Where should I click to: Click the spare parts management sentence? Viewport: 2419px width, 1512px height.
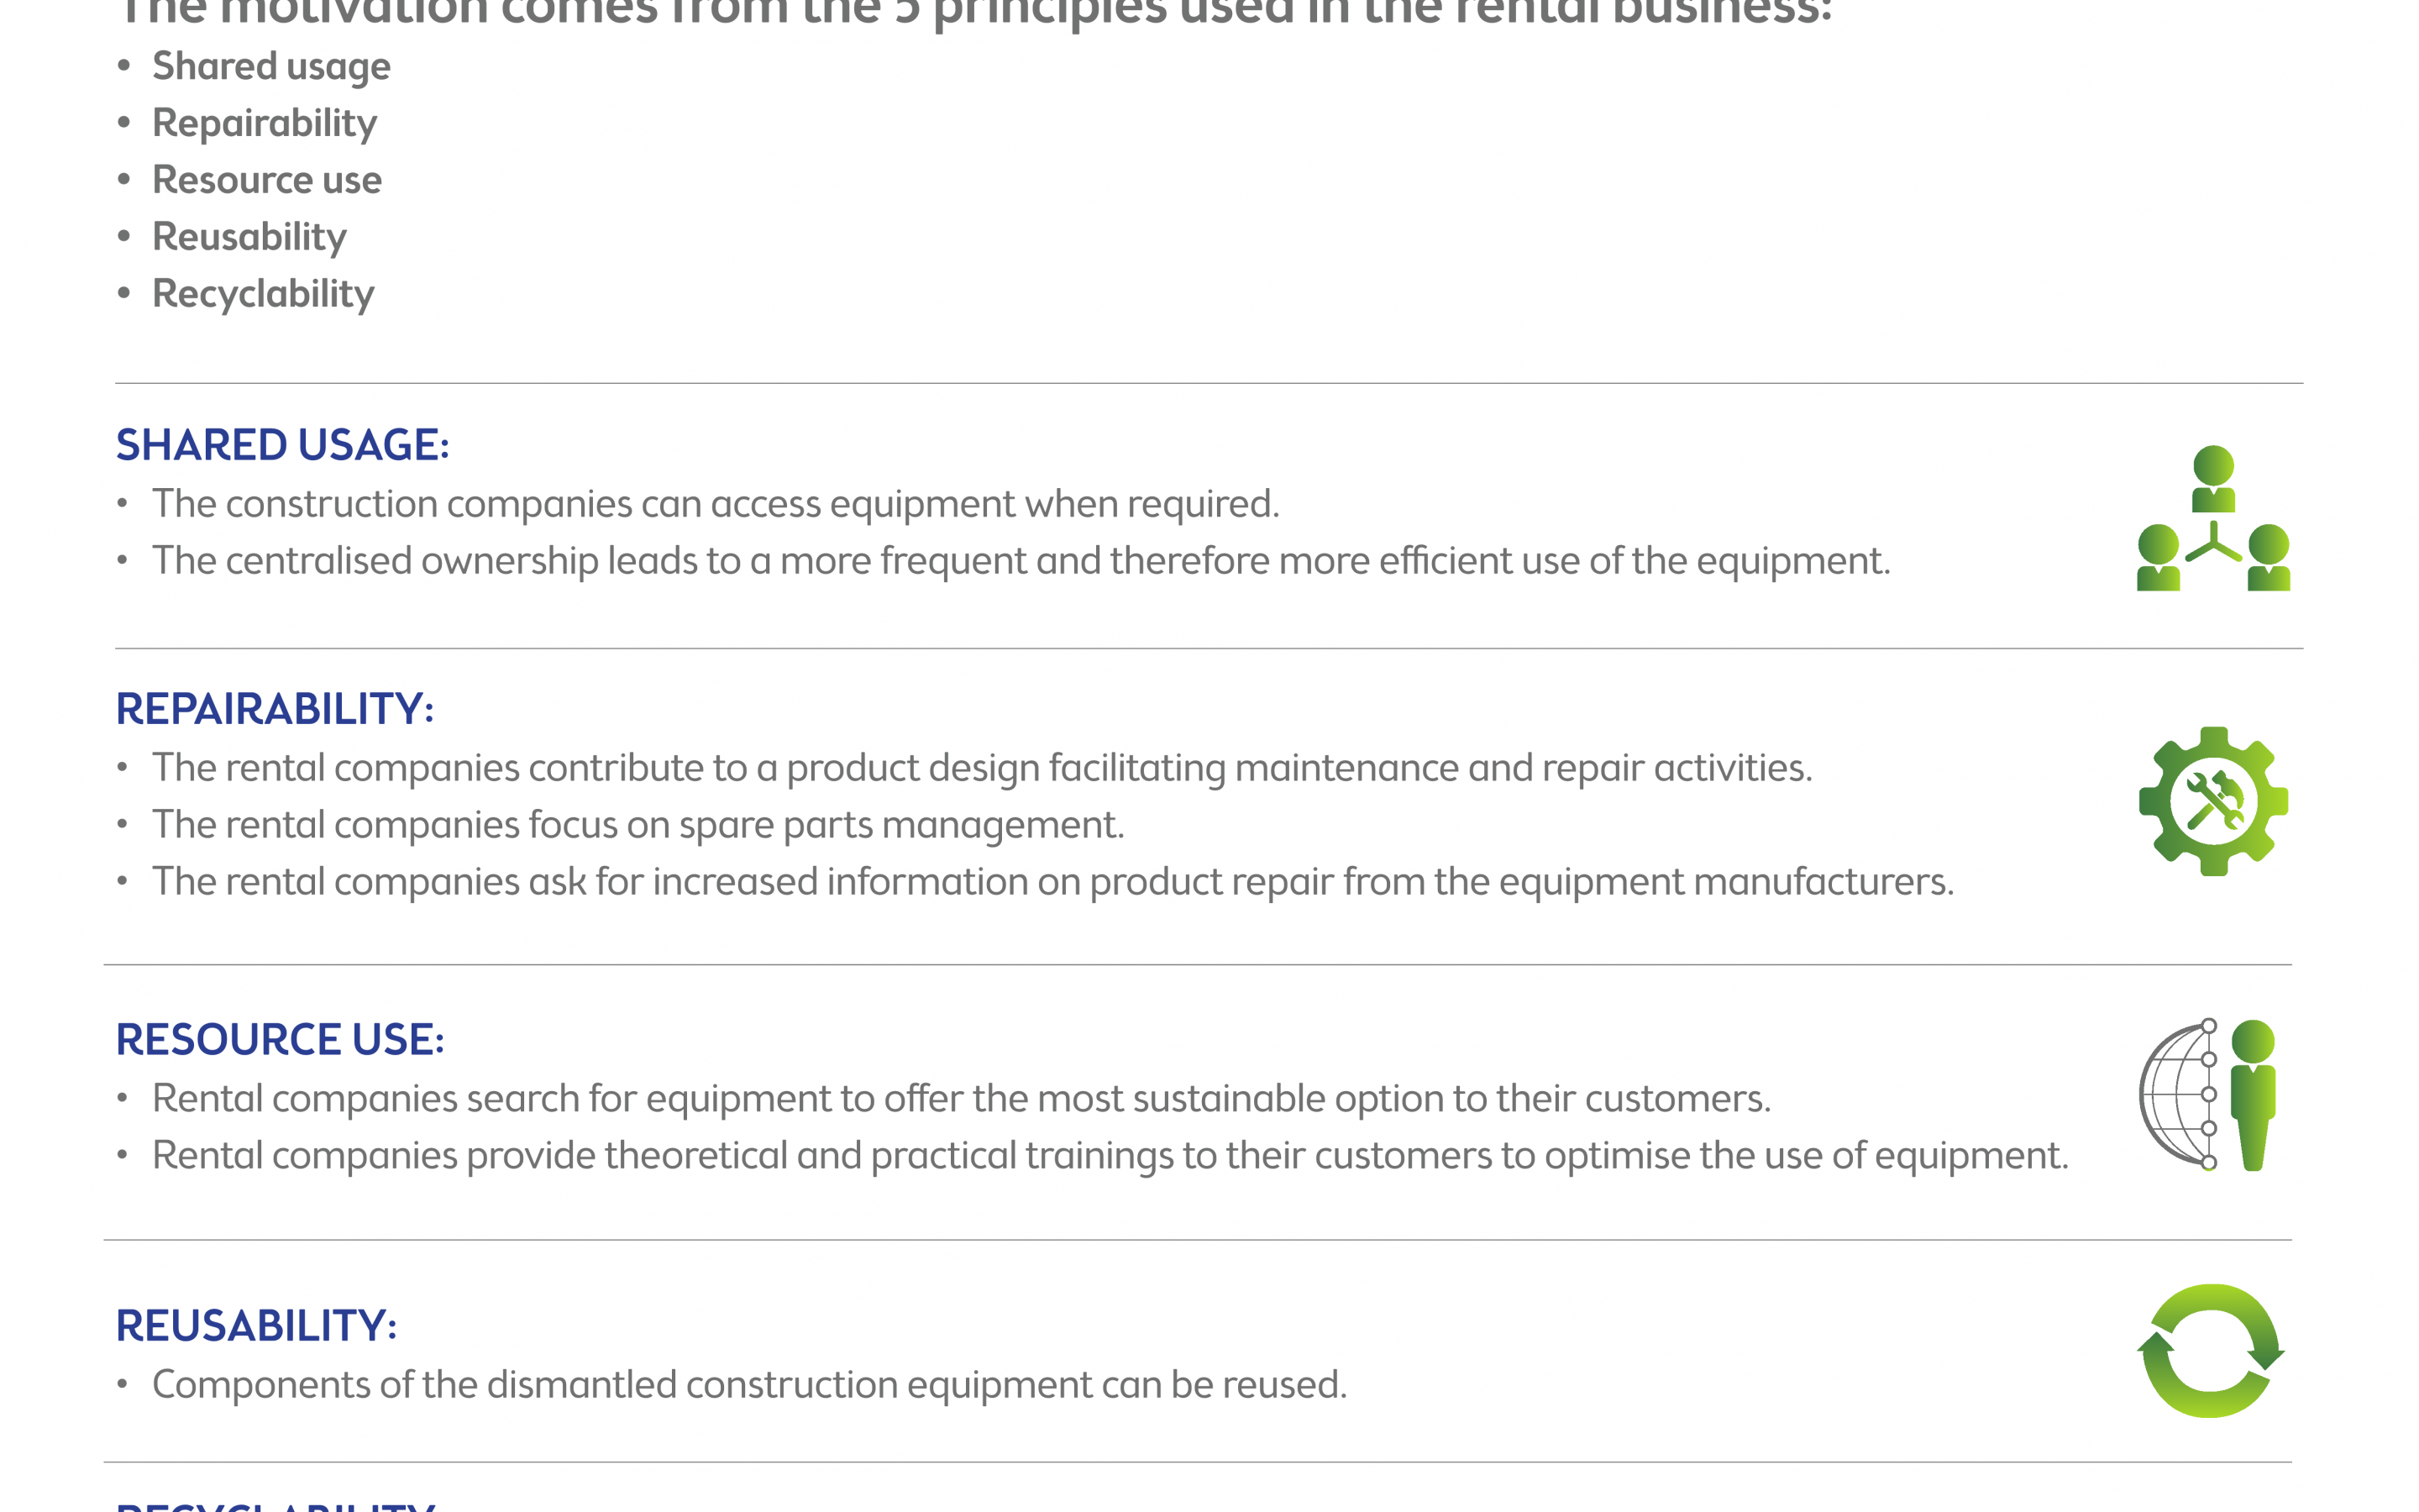638,825
